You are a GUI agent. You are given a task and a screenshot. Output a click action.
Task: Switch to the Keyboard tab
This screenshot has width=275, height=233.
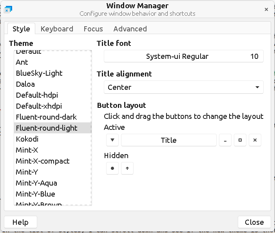(57, 29)
